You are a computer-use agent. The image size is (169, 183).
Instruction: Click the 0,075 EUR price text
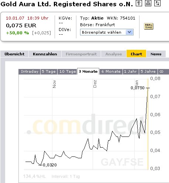tap(21, 25)
